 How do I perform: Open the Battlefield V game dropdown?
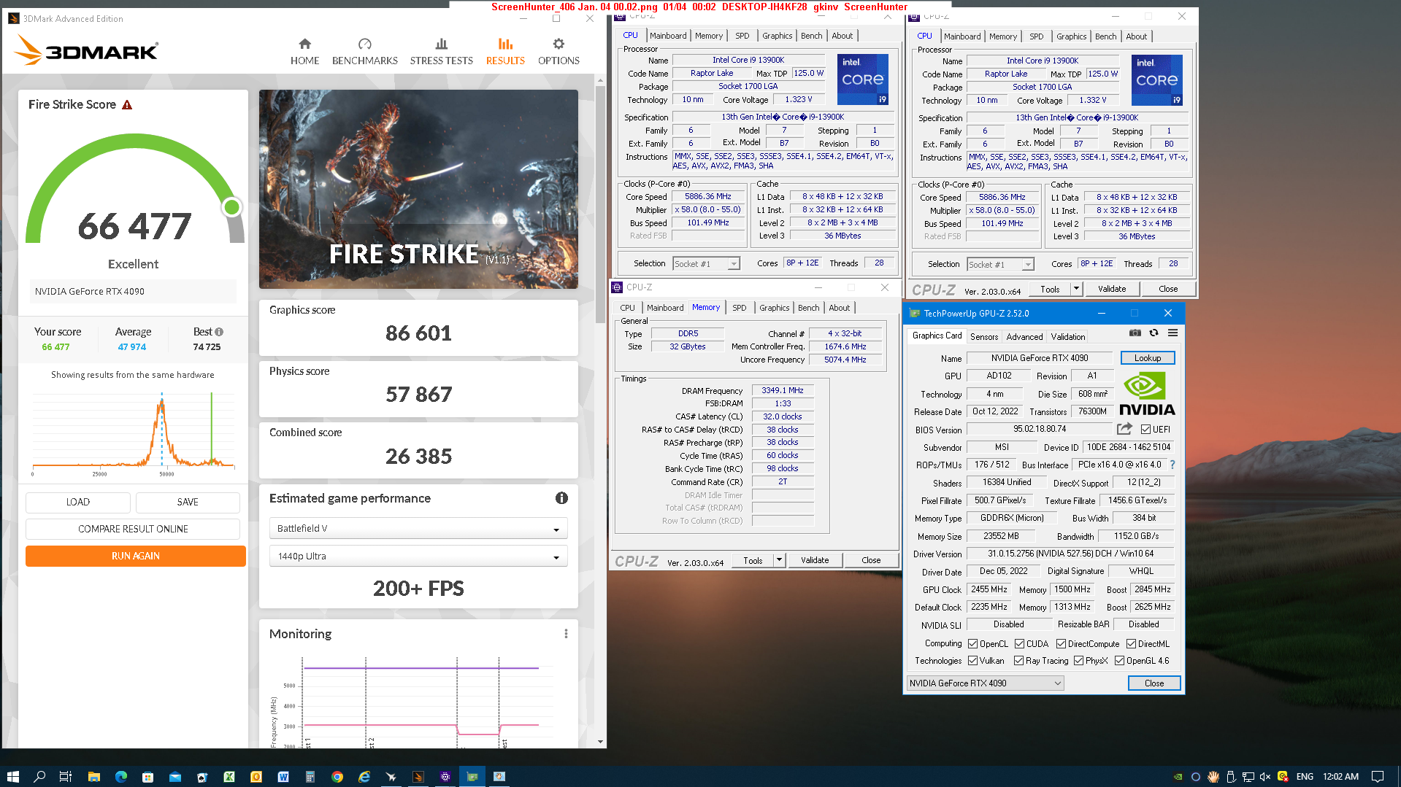(418, 529)
